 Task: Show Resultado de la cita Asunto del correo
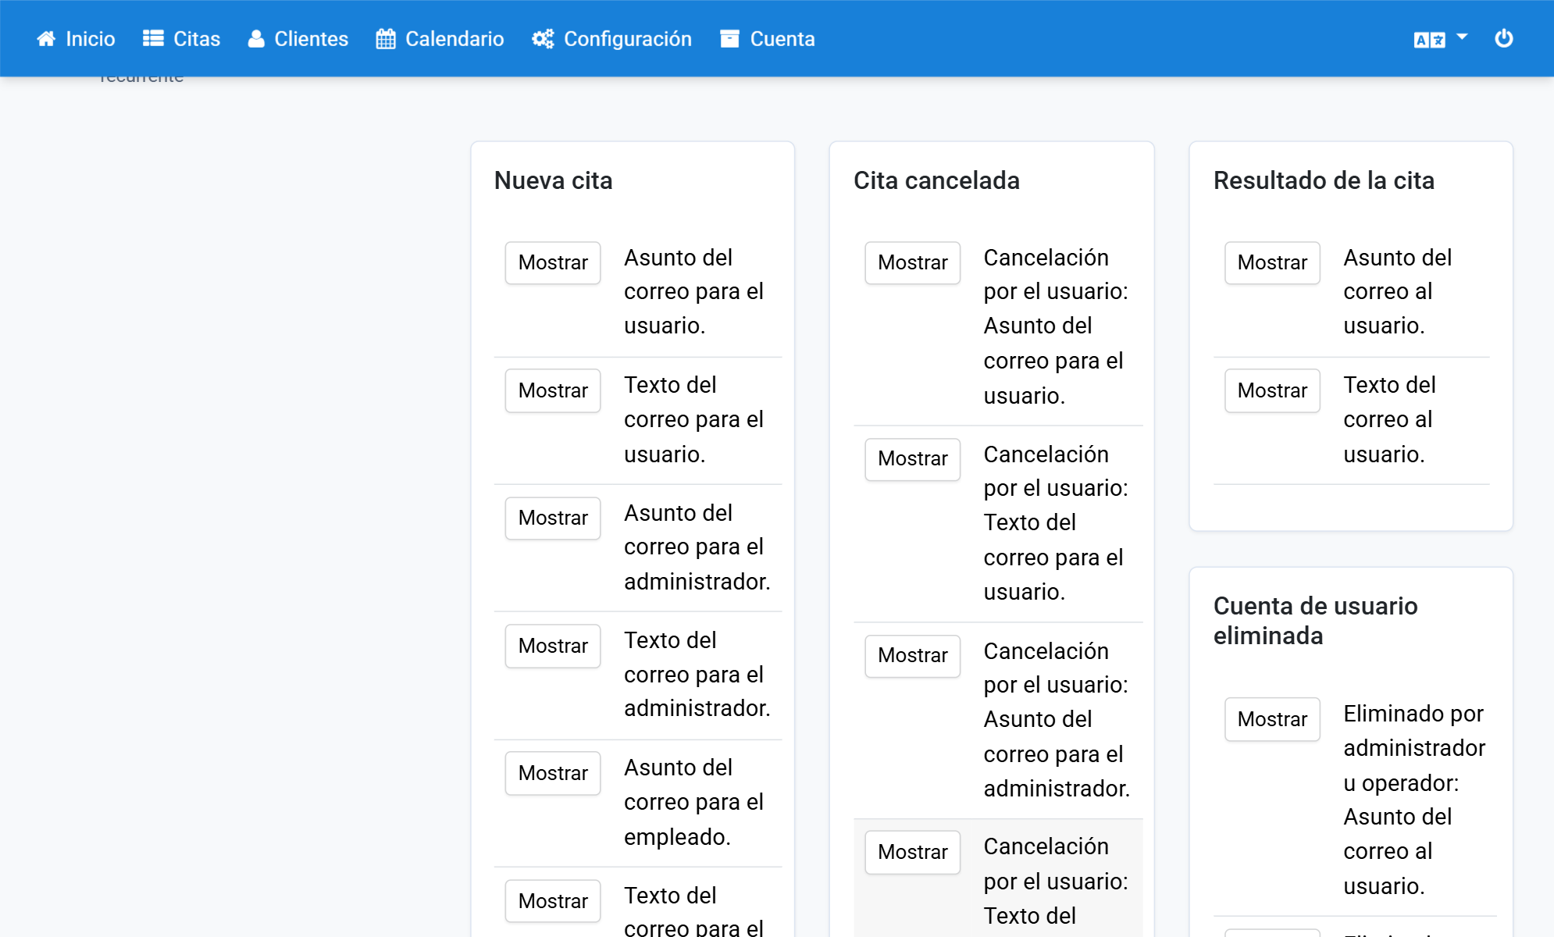pos(1272,263)
